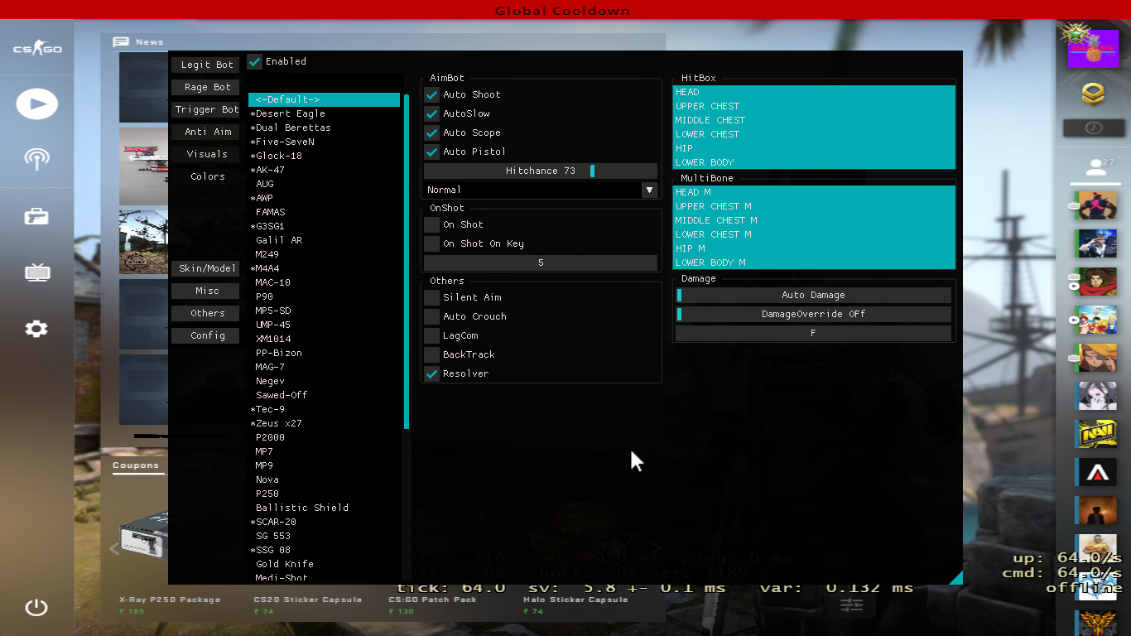Click the clock cooldown icon
This screenshot has width=1131, height=636.
coord(1094,128)
